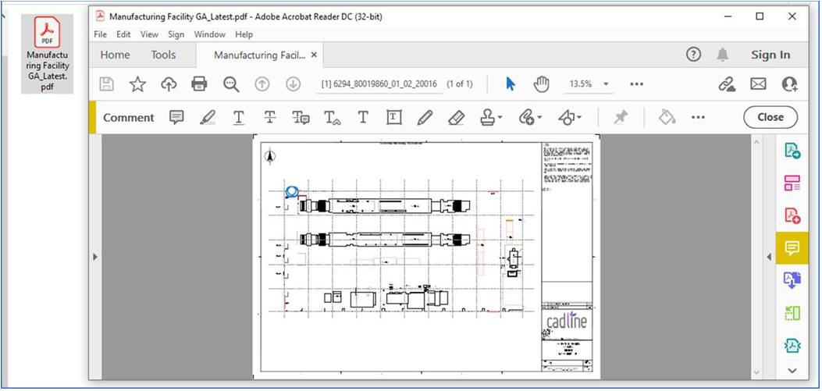The image size is (822, 391).
Task: Open the Export PDF tool in sidebar
Action: click(792, 151)
